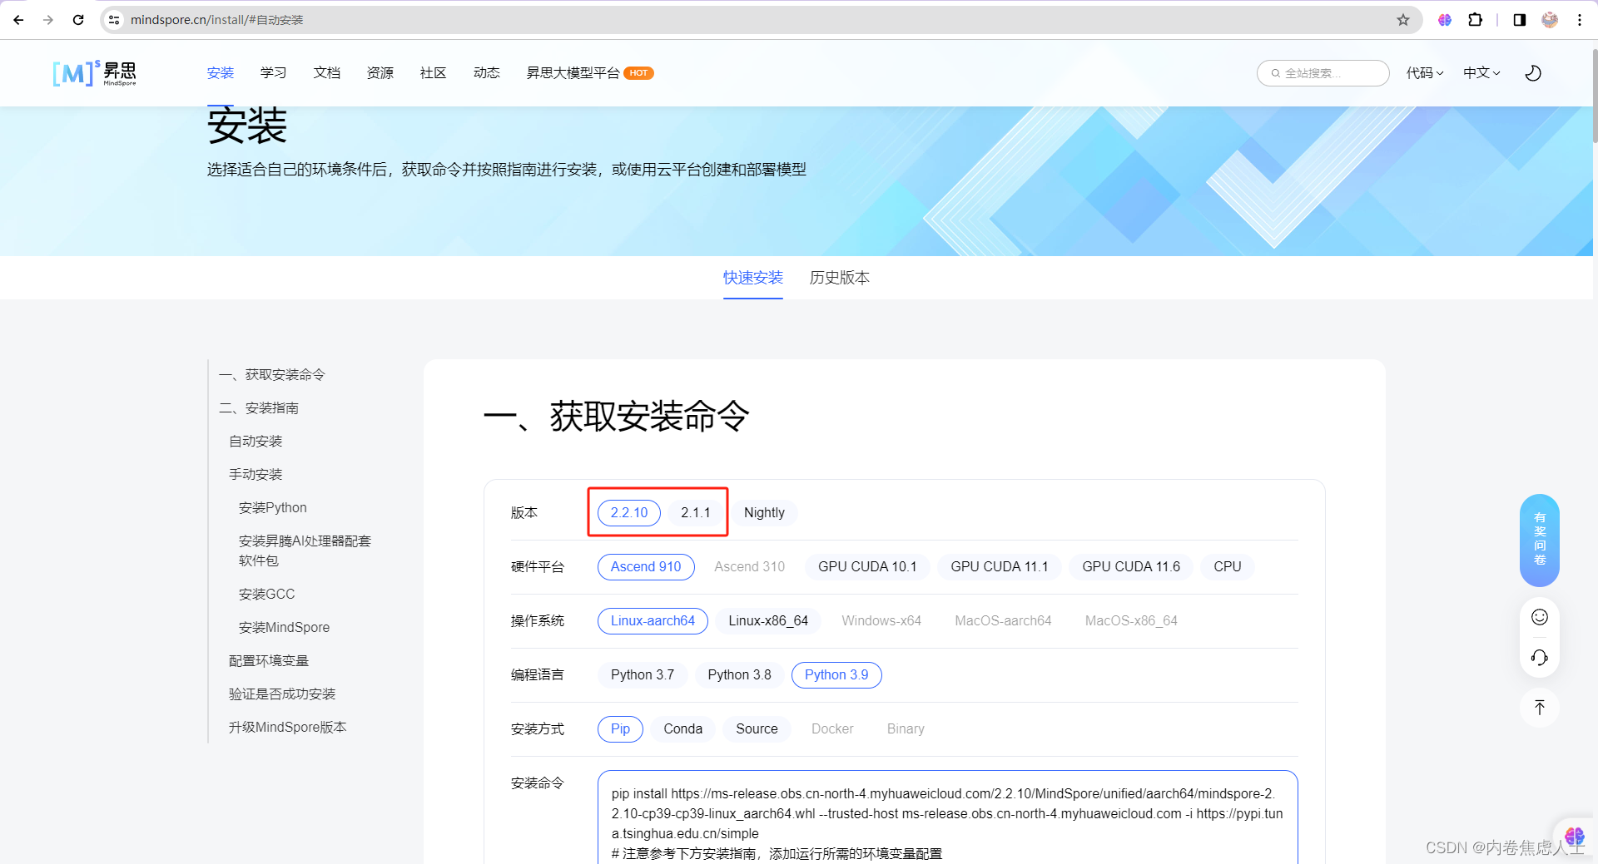The height and width of the screenshot is (864, 1598).
Task: Click the Docker install option
Action: [832, 729]
